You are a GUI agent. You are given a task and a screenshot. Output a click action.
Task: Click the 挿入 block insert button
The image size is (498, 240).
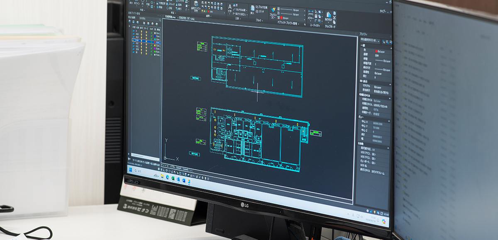[x=252, y=11]
